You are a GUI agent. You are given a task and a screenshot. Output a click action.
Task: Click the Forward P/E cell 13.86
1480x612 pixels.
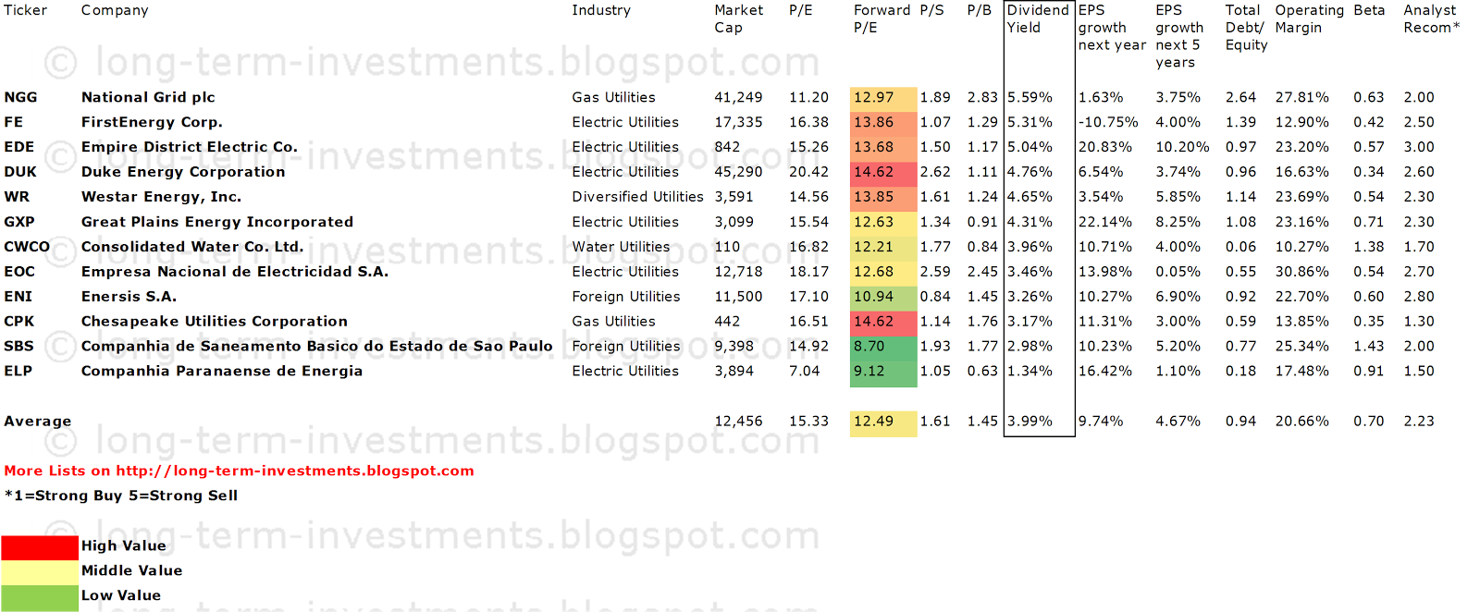[883, 123]
